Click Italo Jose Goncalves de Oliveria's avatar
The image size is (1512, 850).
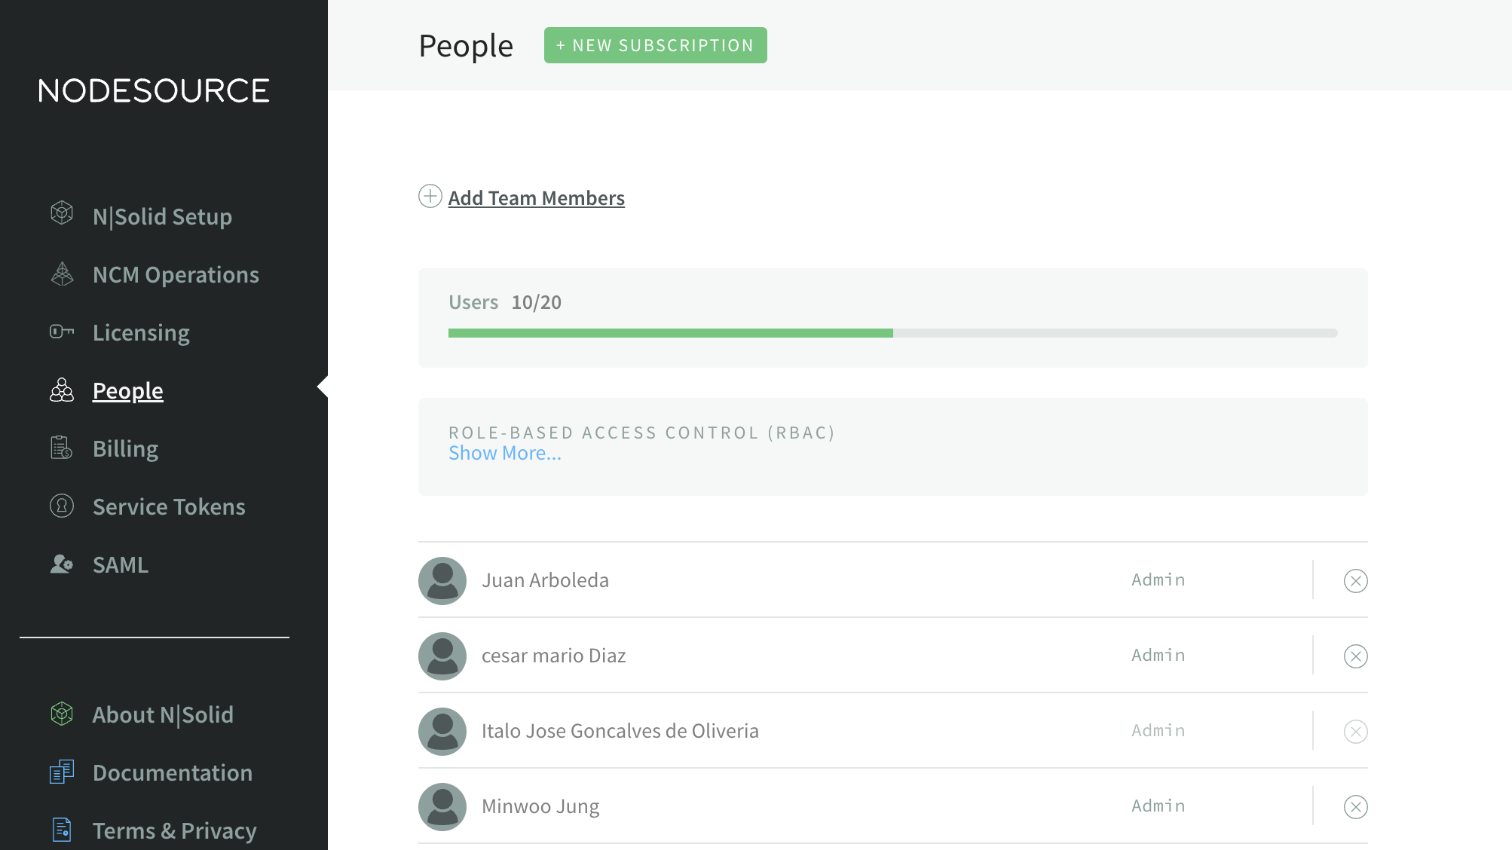(442, 731)
